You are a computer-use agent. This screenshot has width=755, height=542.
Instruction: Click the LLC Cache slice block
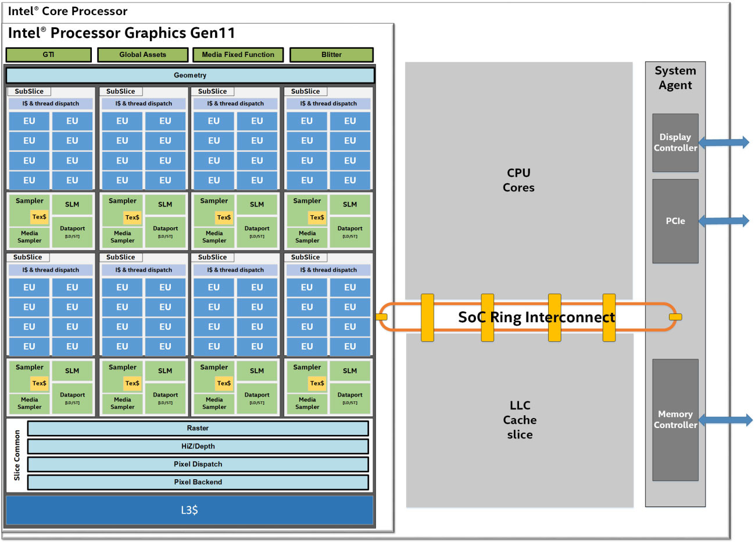tap(519, 420)
